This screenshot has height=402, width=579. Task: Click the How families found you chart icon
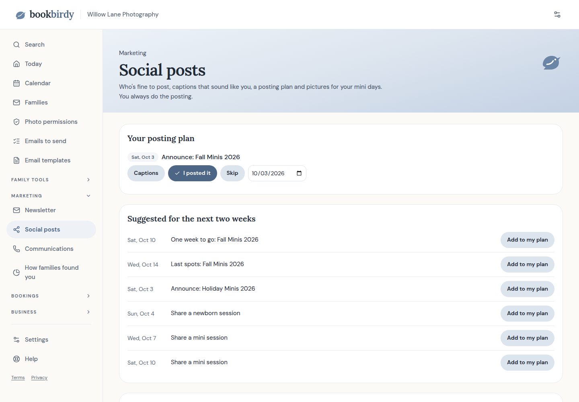point(16,273)
